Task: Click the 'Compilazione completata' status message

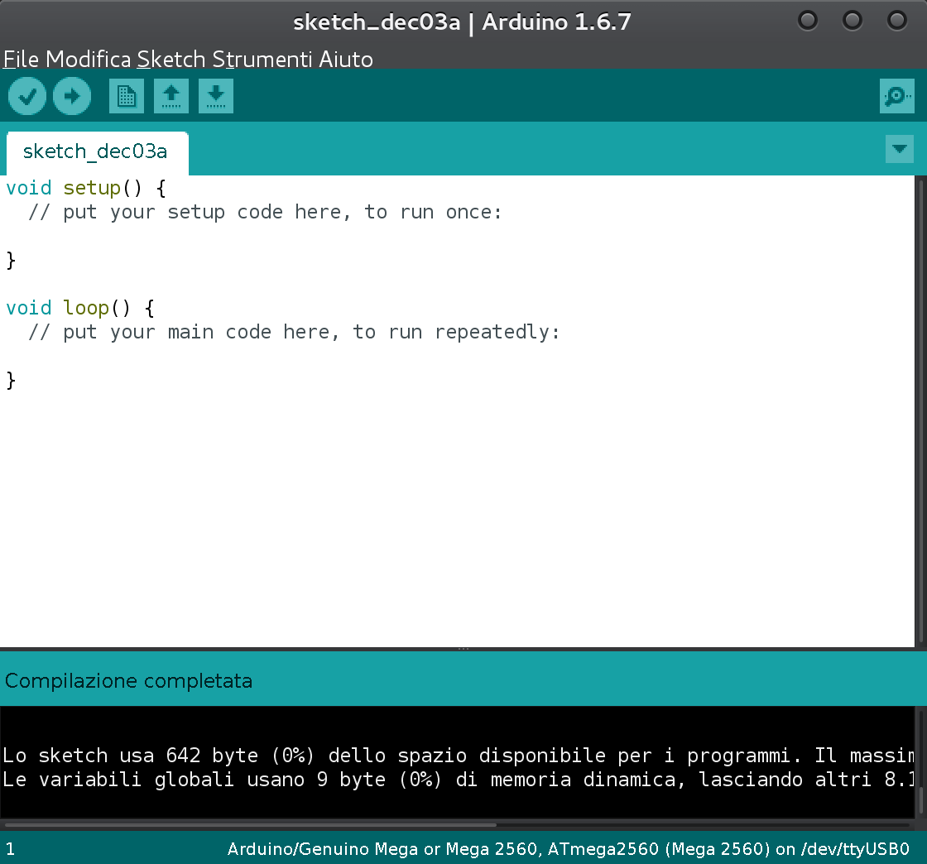Action: pyautogui.click(x=128, y=681)
